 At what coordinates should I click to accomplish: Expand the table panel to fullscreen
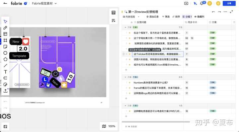pos(231,12)
